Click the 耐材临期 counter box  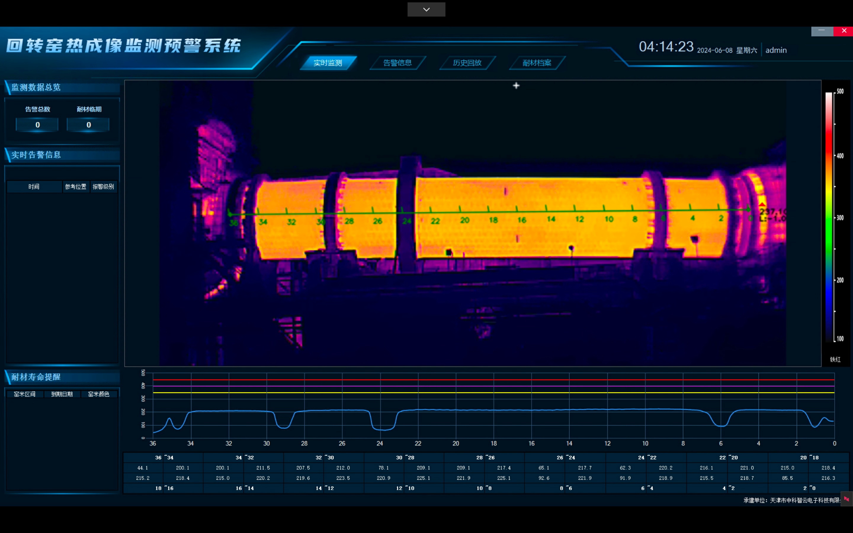89,125
